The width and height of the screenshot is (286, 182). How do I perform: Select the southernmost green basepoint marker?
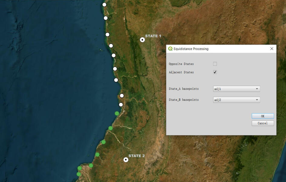tap(79, 174)
